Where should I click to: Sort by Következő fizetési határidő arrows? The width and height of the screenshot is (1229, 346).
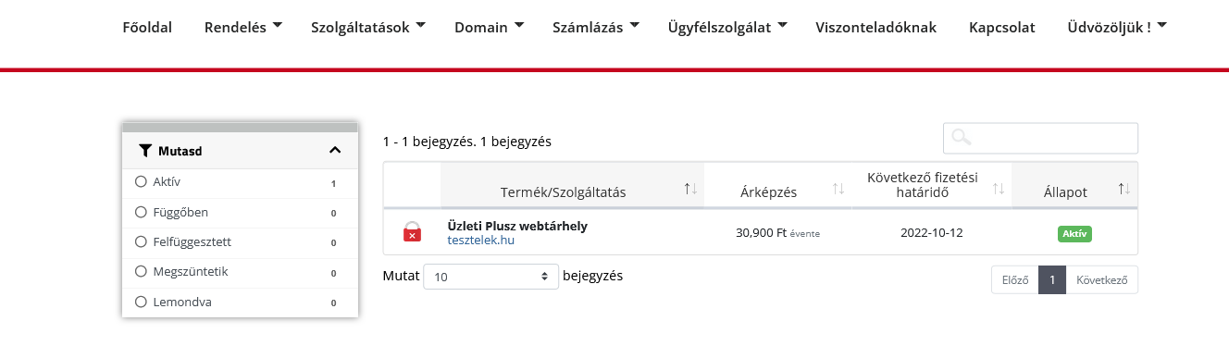click(999, 189)
